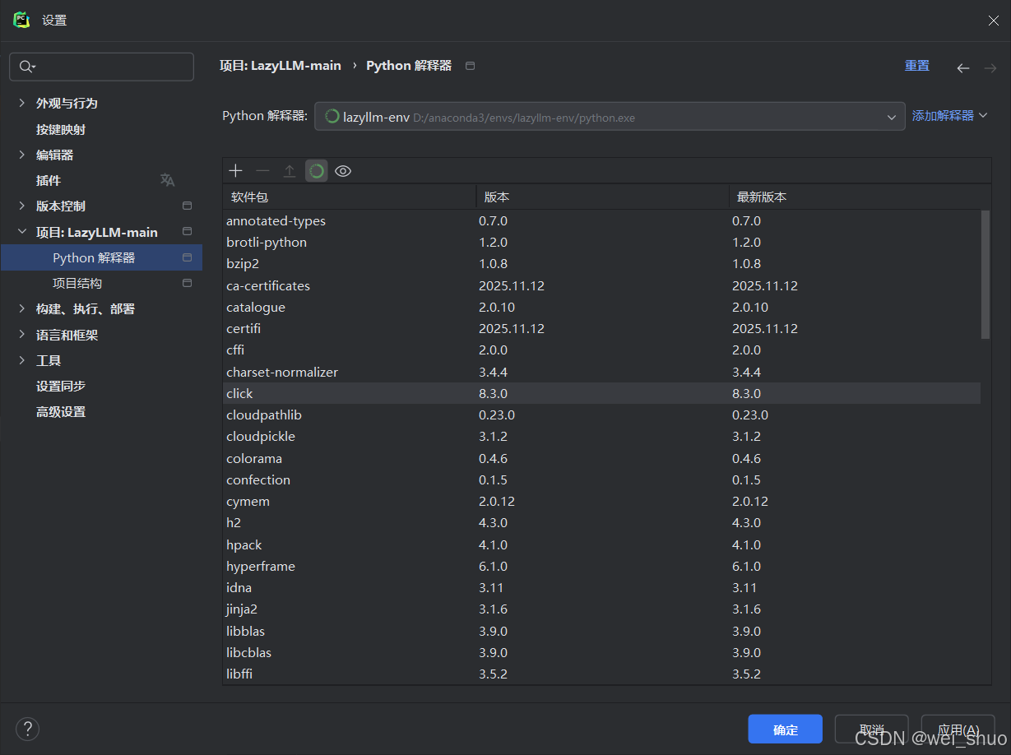Click the remove package minus icon
1011x755 pixels.
pyautogui.click(x=262, y=171)
